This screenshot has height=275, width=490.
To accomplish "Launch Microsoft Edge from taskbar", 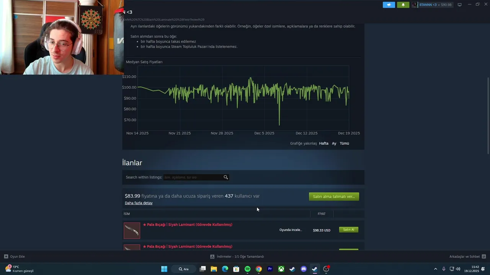I will 225,269.
